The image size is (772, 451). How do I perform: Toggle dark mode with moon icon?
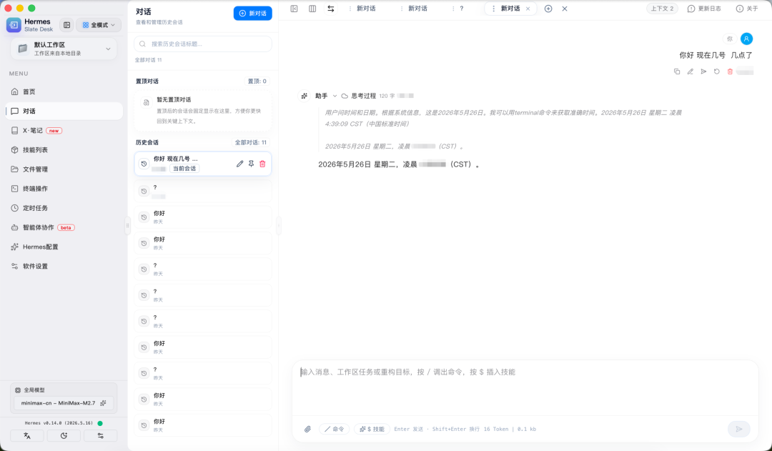[x=64, y=436]
